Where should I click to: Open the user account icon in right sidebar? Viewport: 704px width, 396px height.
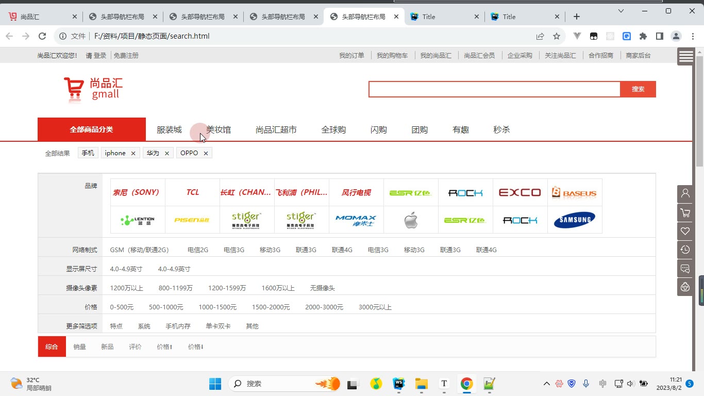(685, 193)
